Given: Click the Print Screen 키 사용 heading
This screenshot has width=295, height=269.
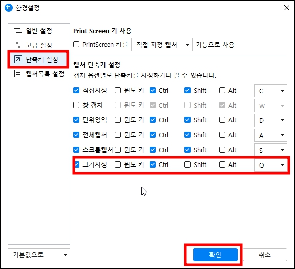Looking at the screenshot, I should click(x=102, y=31).
